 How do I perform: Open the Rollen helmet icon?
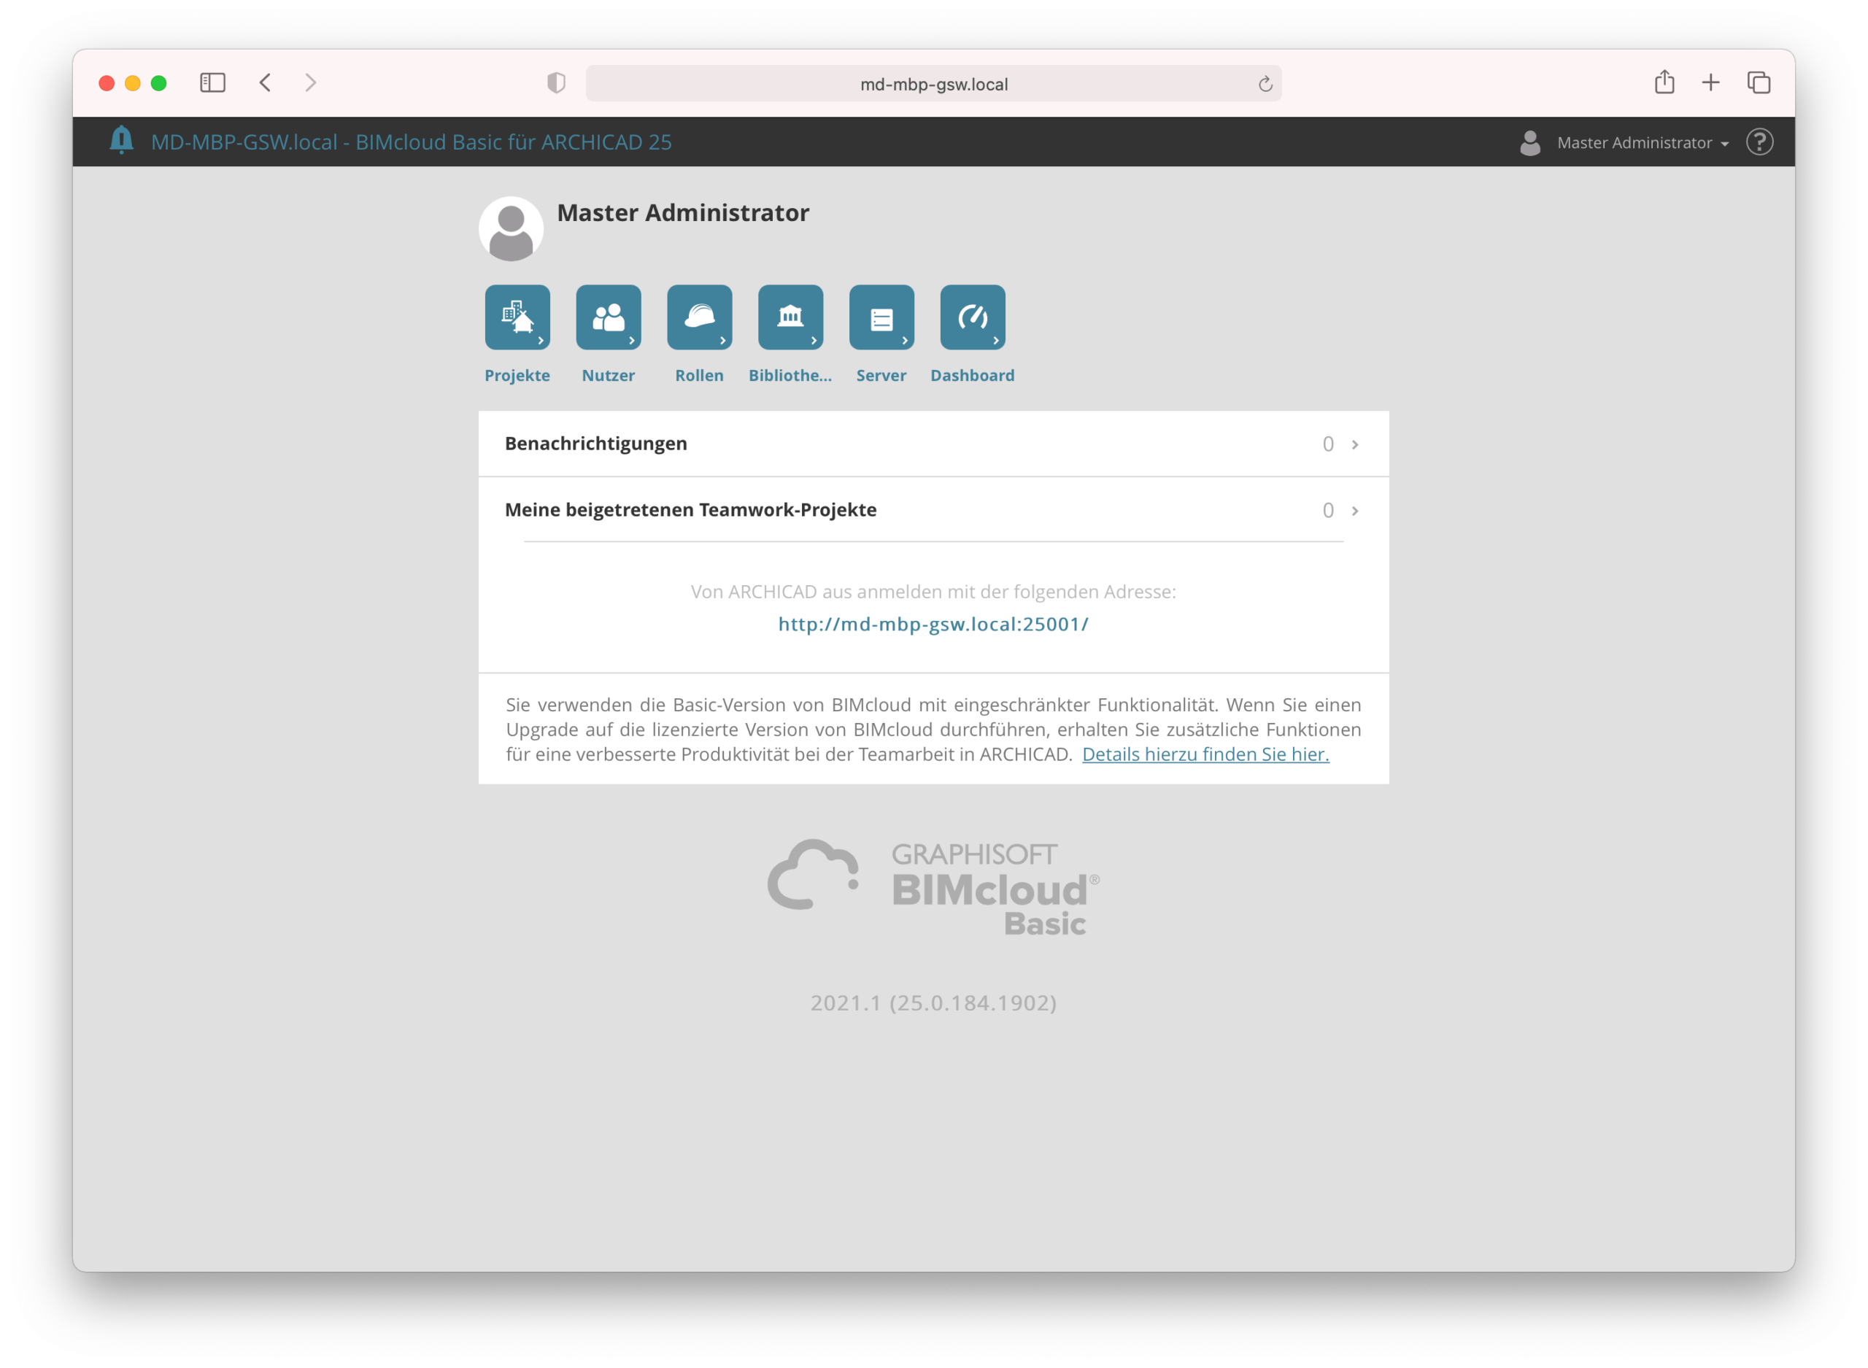(700, 317)
